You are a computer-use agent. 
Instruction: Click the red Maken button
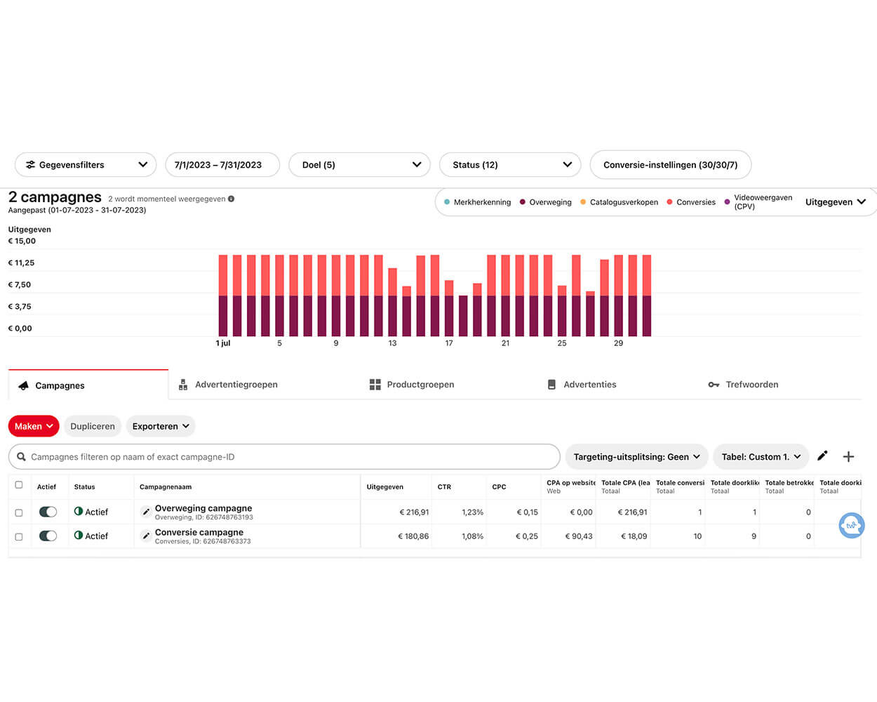tap(34, 426)
